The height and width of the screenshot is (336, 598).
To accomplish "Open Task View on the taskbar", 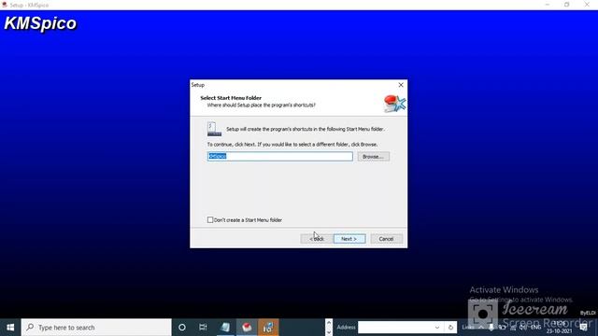I will (x=203, y=328).
